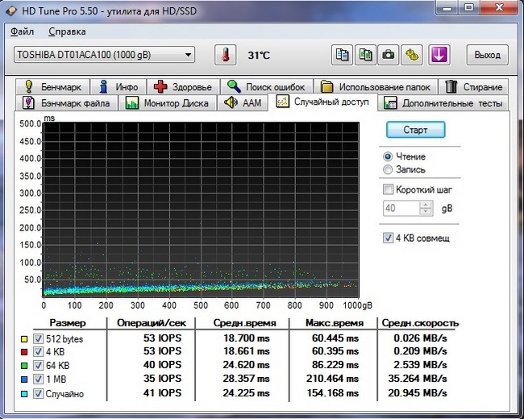524x419 pixels.
Task: Click the camera save screenshot icon
Action: 389,56
